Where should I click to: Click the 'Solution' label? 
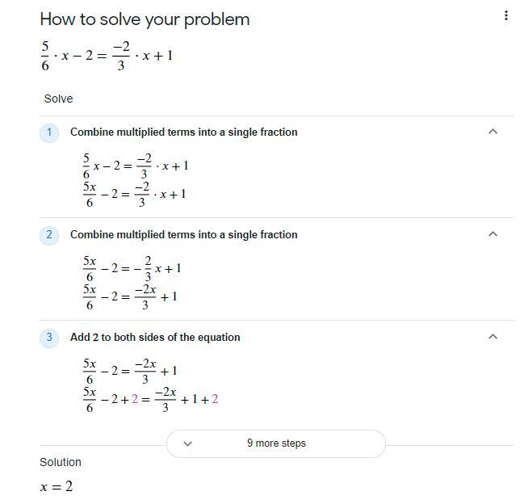(61, 462)
